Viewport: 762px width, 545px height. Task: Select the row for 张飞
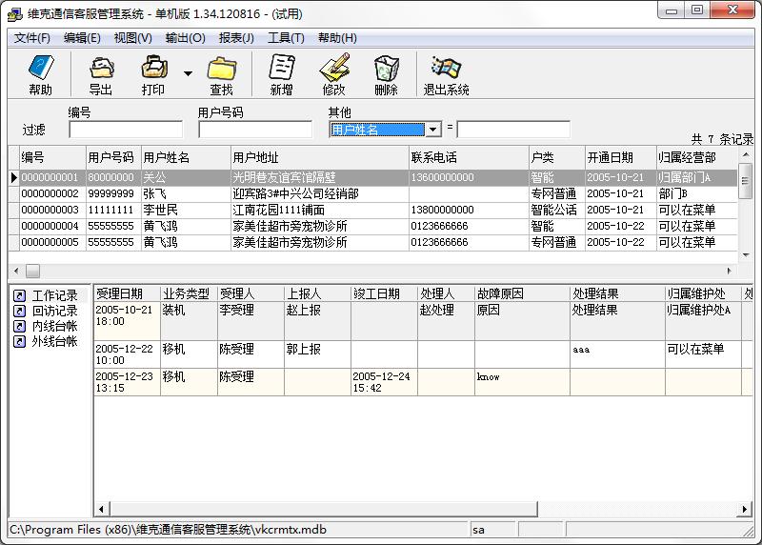(372, 194)
